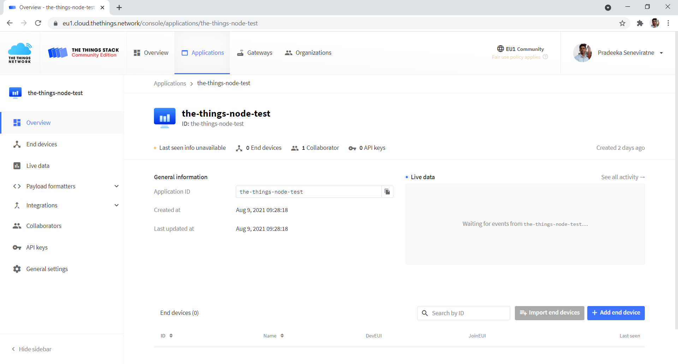Switch to the Gateways tab

[x=260, y=53]
